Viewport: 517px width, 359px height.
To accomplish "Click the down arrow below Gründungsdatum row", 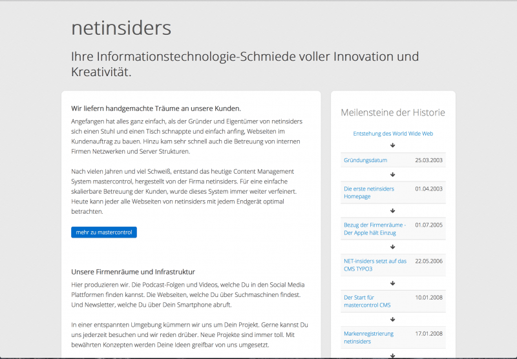I will point(393,174).
